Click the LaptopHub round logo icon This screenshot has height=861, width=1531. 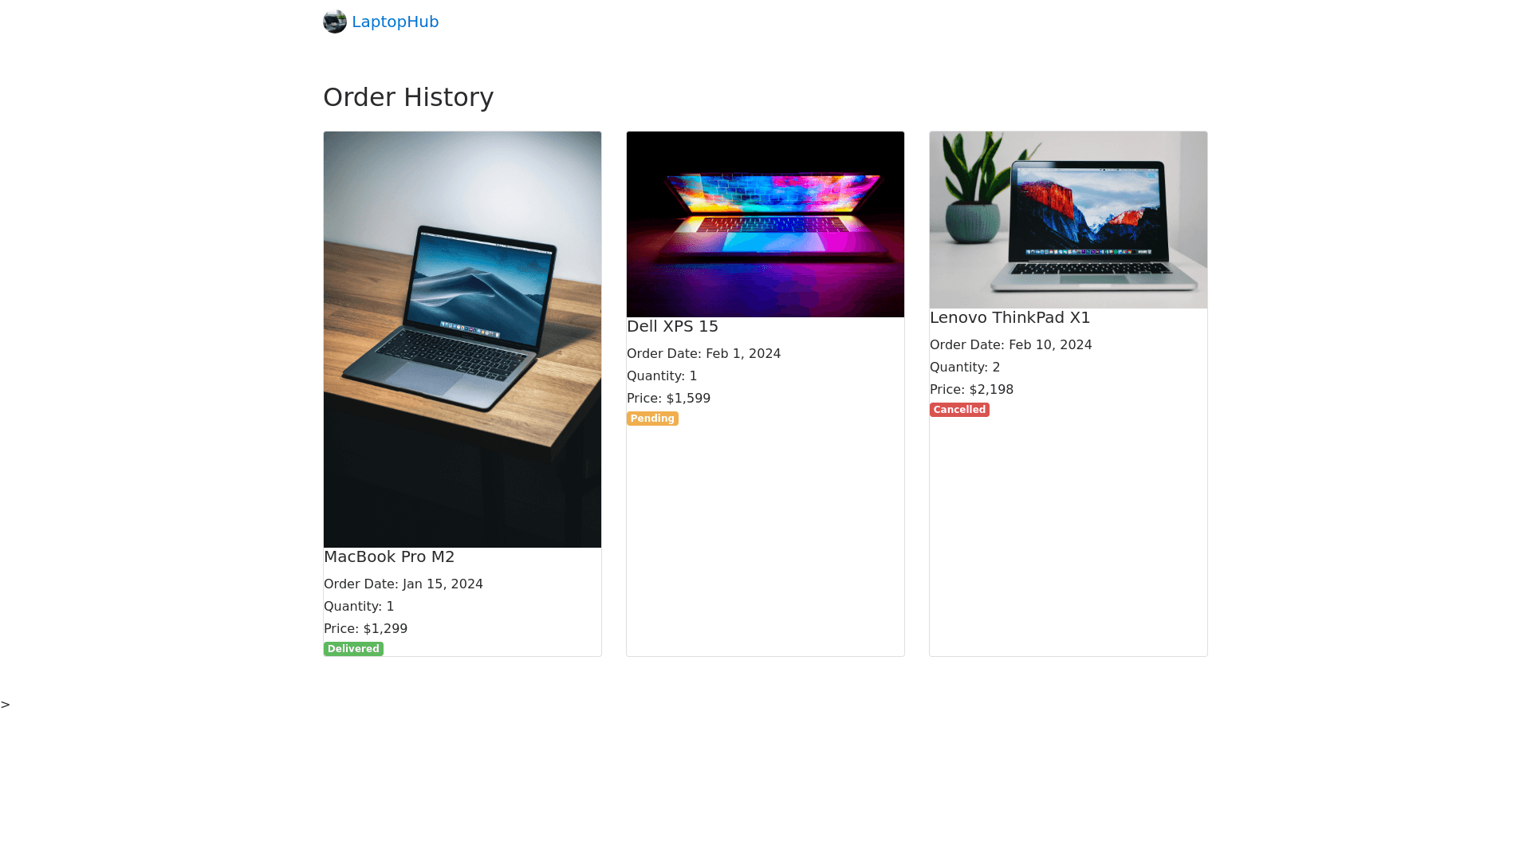(x=335, y=22)
